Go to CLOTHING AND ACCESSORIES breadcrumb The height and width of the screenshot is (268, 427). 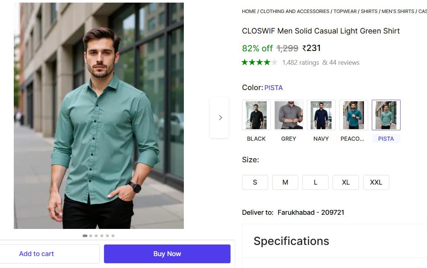[295, 12]
